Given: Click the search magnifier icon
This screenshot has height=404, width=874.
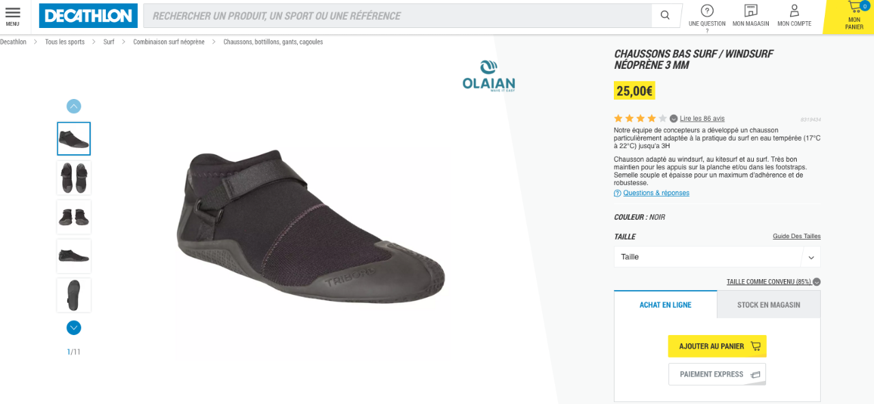Looking at the screenshot, I should click(664, 16).
